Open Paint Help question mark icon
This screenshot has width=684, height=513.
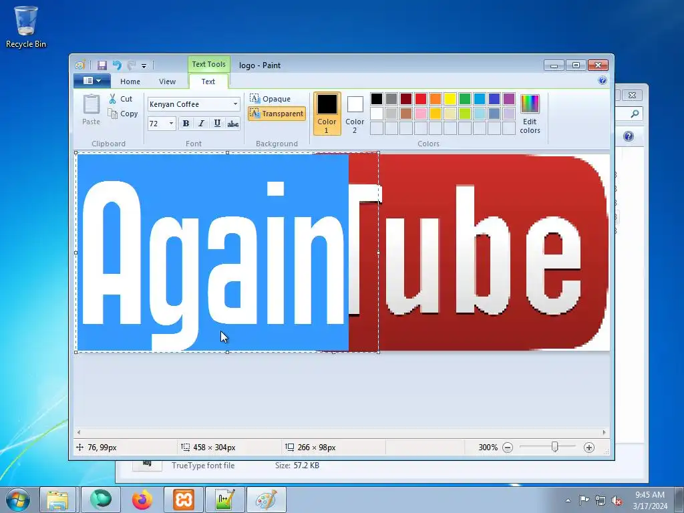[x=603, y=80]
